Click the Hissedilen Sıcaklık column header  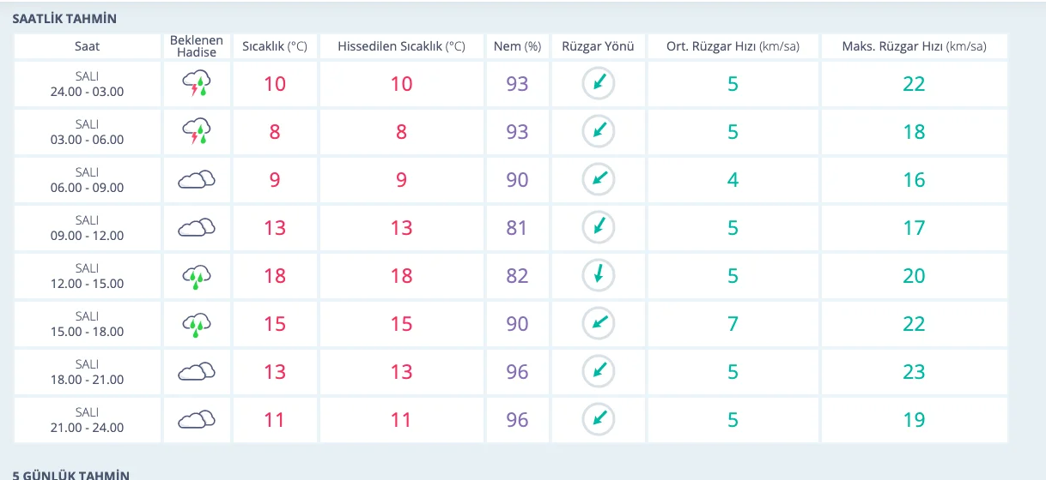401,46
